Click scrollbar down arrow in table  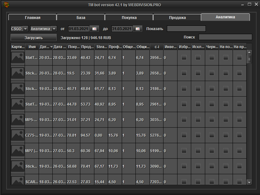click(249, 182)
